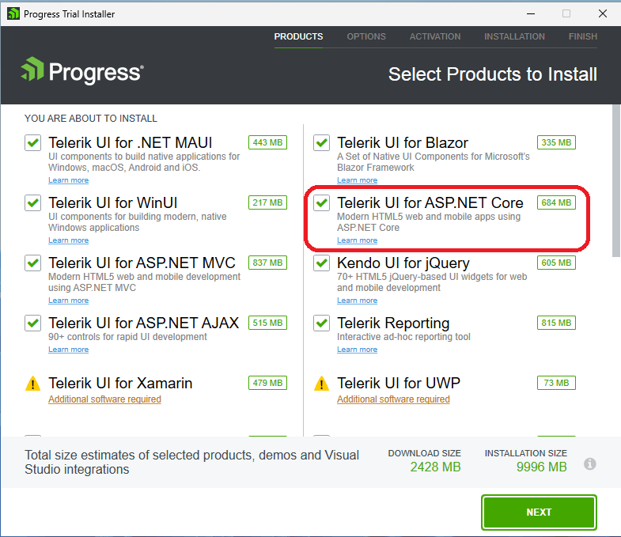
Task: Open the INSTALLATION step tab
Action: click(x=514, y=36)
